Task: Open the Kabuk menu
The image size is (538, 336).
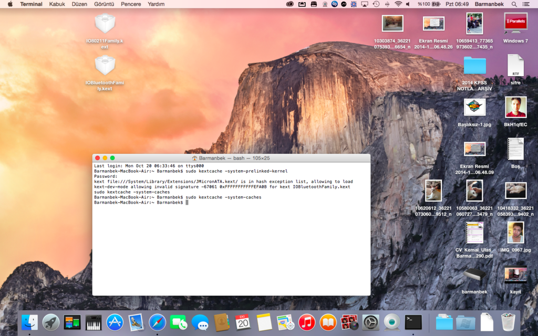Action: (57, 4)
